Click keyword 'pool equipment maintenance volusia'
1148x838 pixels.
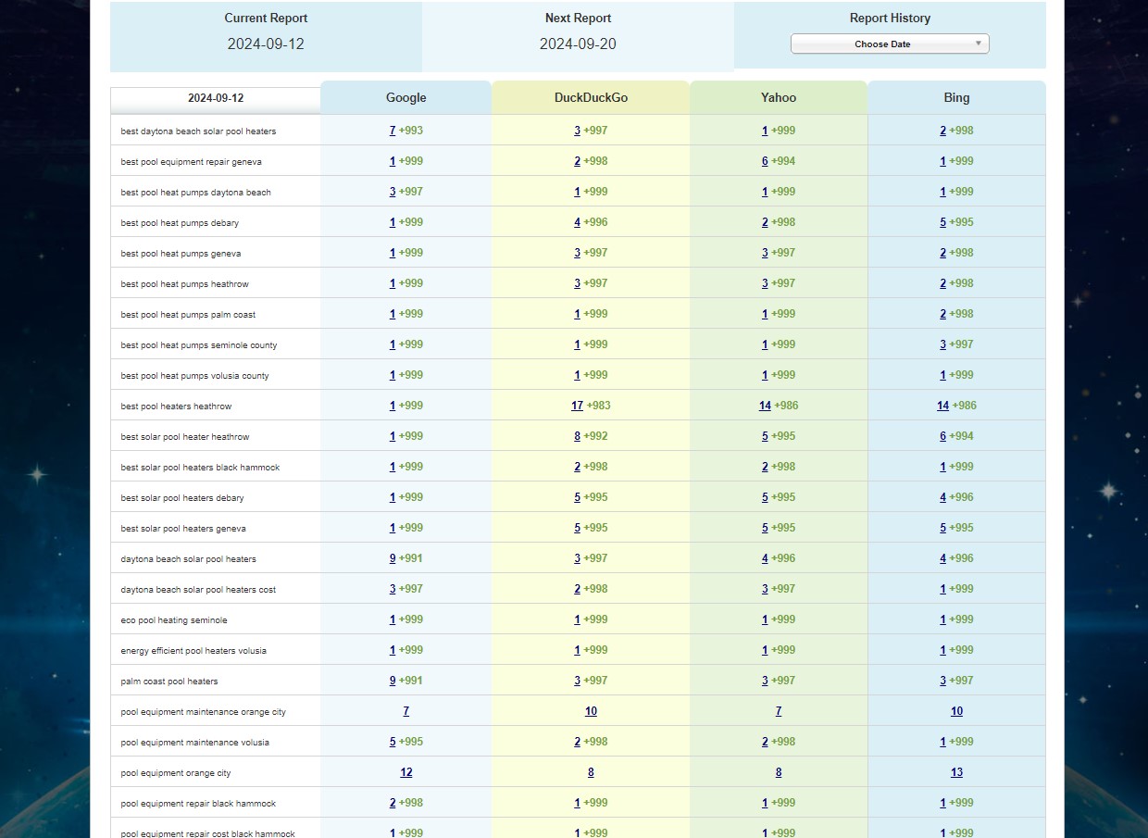point(195,743)
